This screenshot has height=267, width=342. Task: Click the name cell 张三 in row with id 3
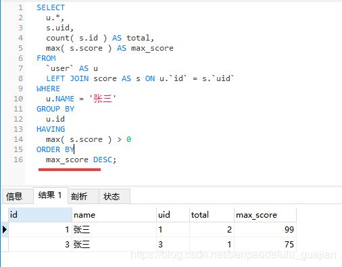click(114, 245)
